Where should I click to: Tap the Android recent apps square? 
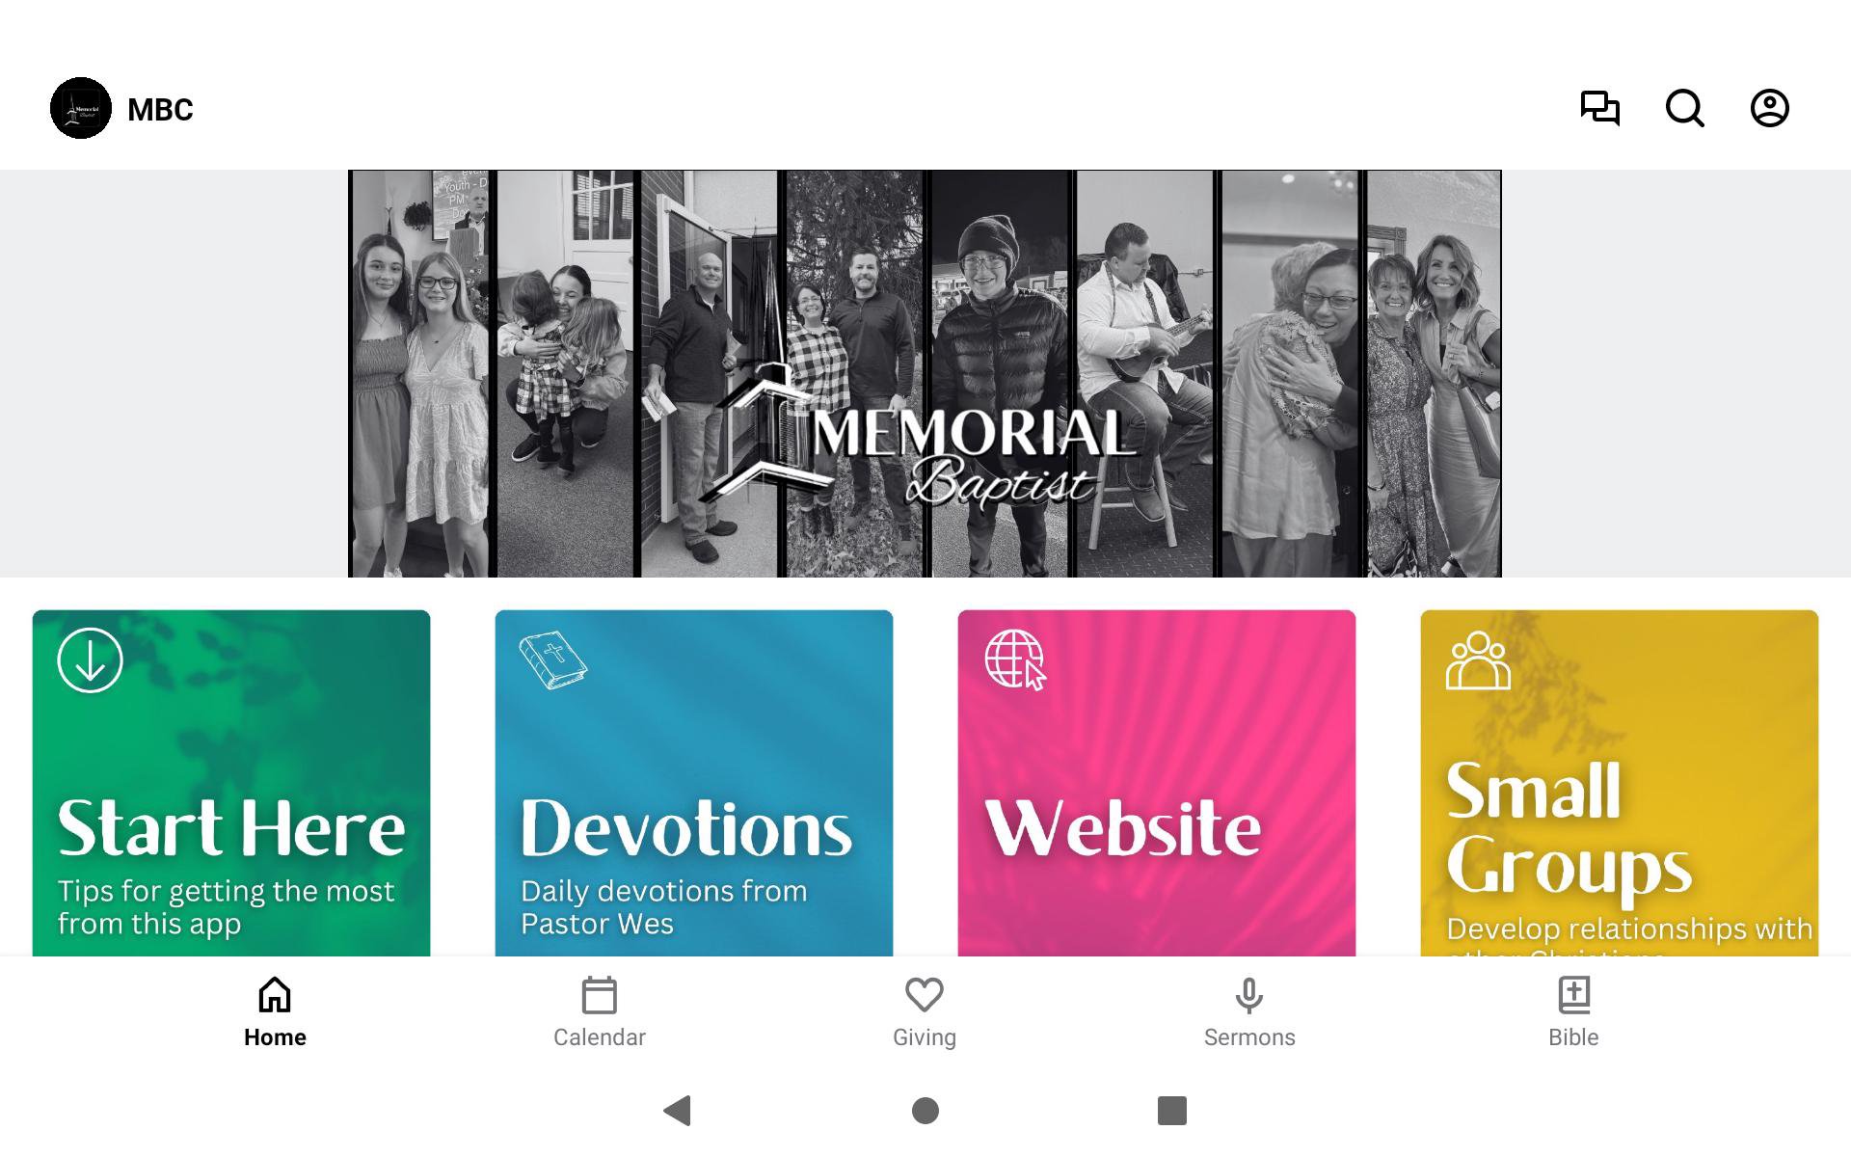tap(1172, 1111)
